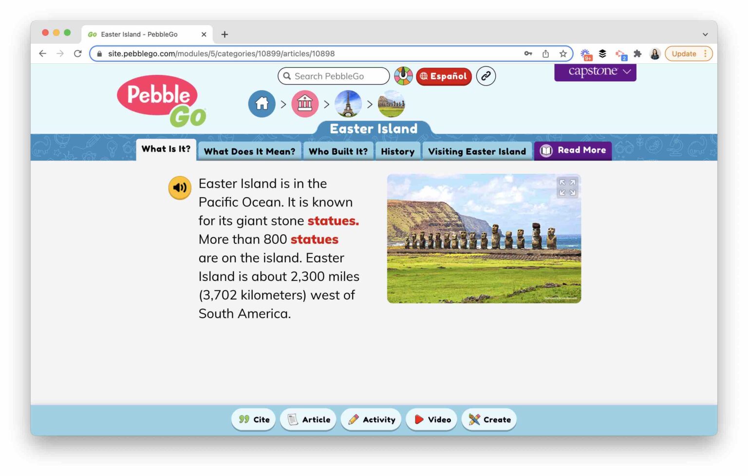Play the read-aloud speaker icon

pos(180,187)
